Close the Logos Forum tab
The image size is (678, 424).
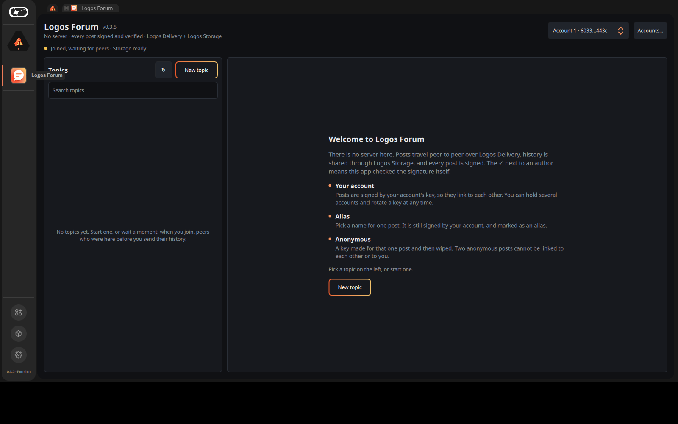(67, 8)
